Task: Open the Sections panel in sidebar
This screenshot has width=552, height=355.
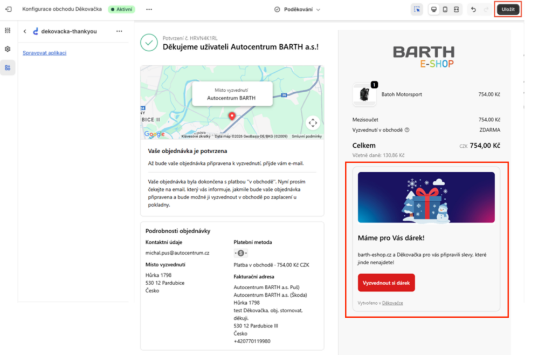Action: click(x=8, y=31)
